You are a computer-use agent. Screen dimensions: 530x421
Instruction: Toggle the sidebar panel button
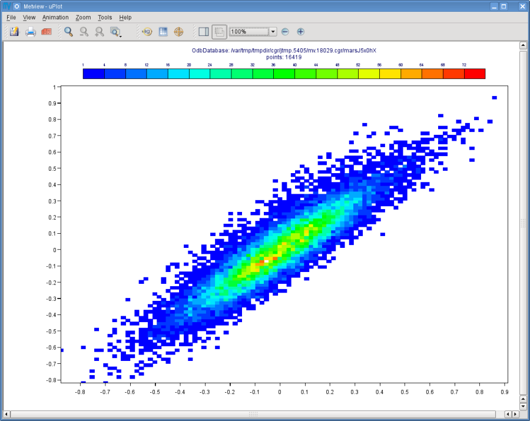click(x=204, y=32)
